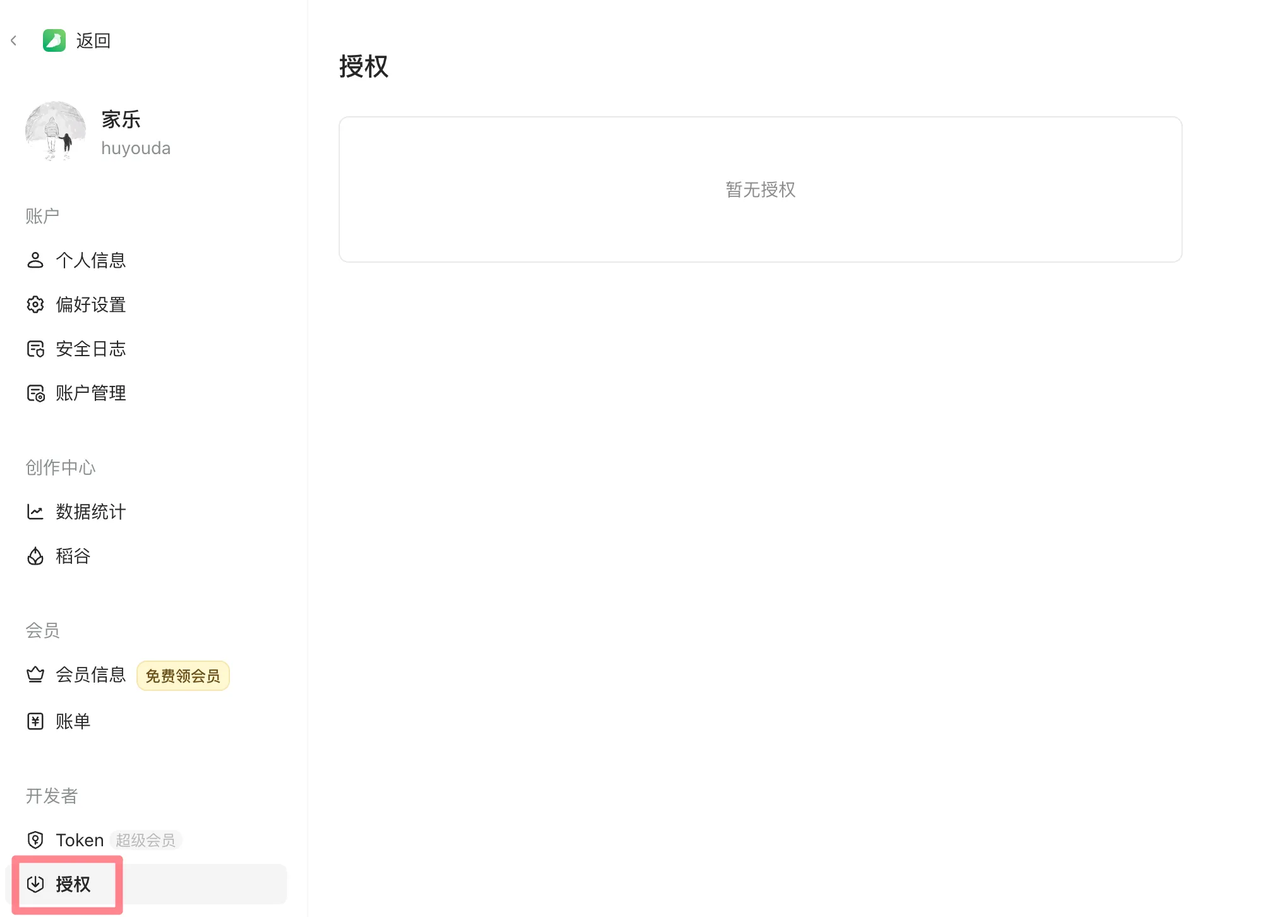This screenshot has width=1261, height=917.
Task: Click the gear icon for 偏好设置
Action: point(35,304)
